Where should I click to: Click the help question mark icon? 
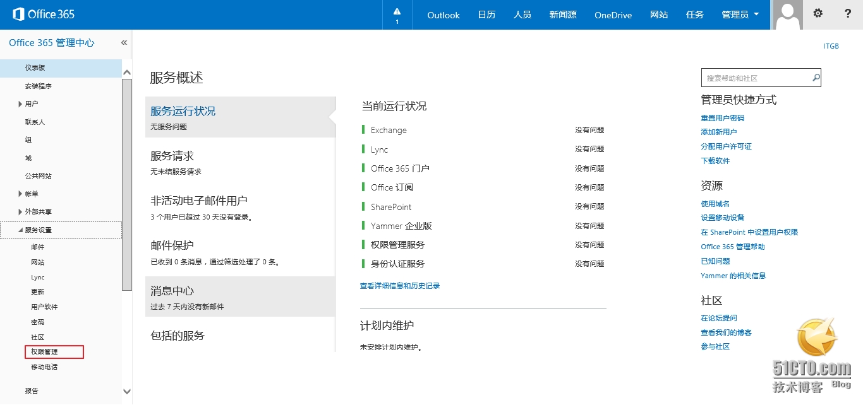click(848, 13)
